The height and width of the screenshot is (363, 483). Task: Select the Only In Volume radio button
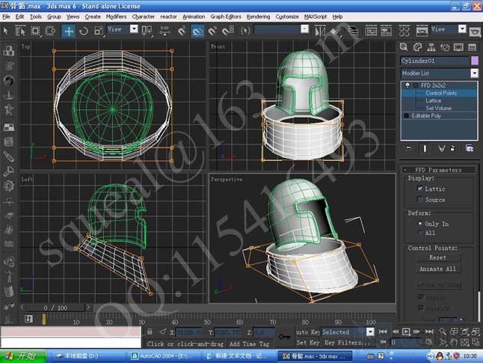pos(420,223)
